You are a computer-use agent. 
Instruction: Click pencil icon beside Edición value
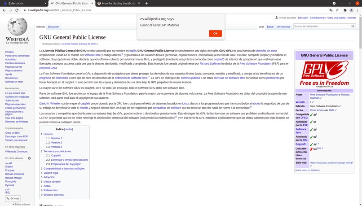pos(340,106)
